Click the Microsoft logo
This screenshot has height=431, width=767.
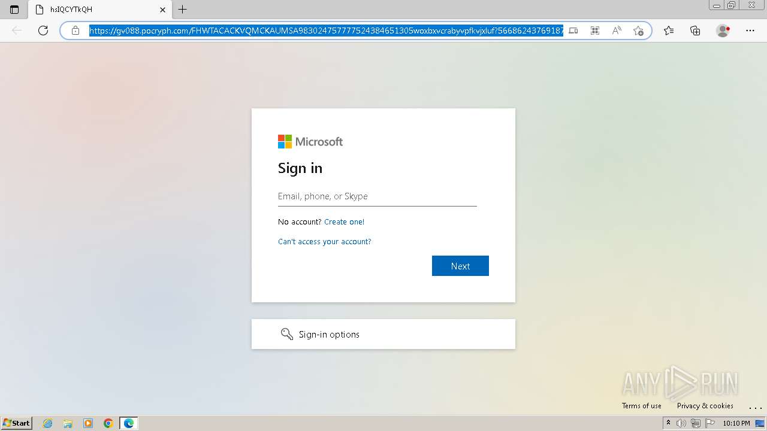310,142
